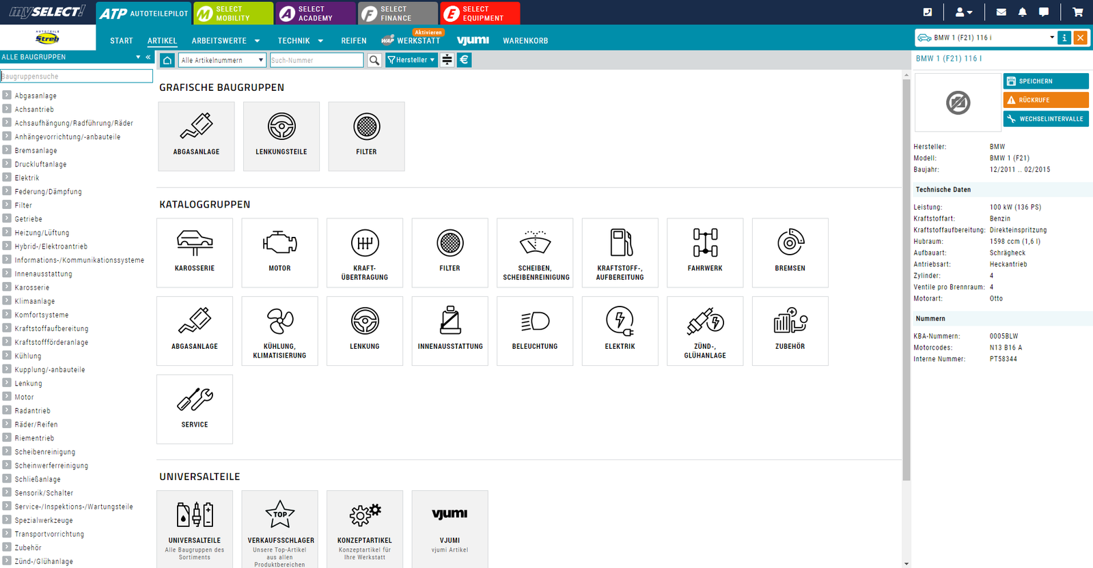The image size is (1093, 568).
Task: Open the Zünd-, Glühanlage catalog group
Action: click(705, 331)
